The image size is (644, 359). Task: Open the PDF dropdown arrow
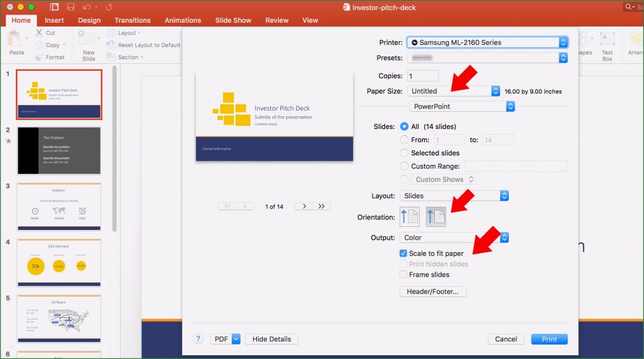236,339
